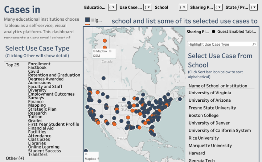Screen dimensions: 262x162
Task: Select Employment Outcomes use case
Action: 51,94
